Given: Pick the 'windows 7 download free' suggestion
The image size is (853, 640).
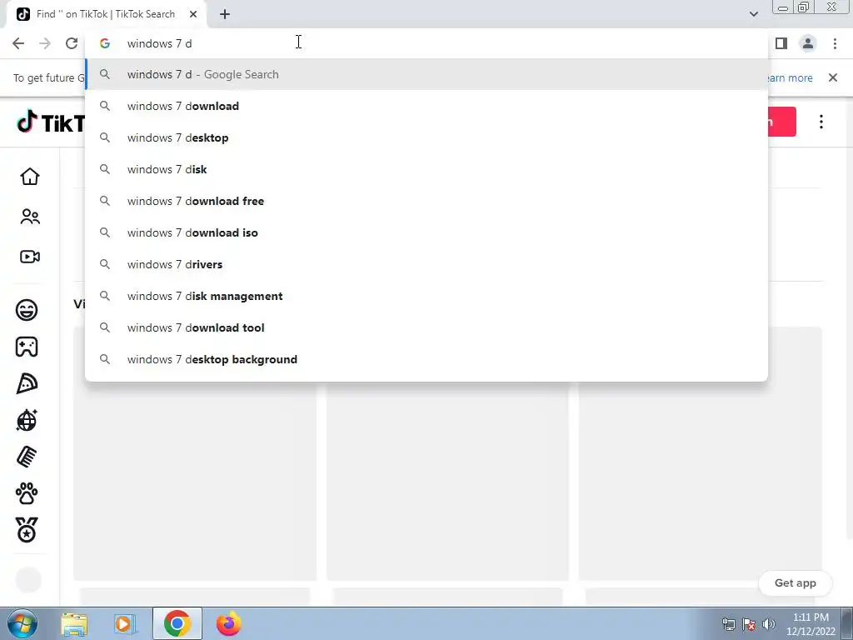Looking at the screenshot, I should tap(426, 201).
